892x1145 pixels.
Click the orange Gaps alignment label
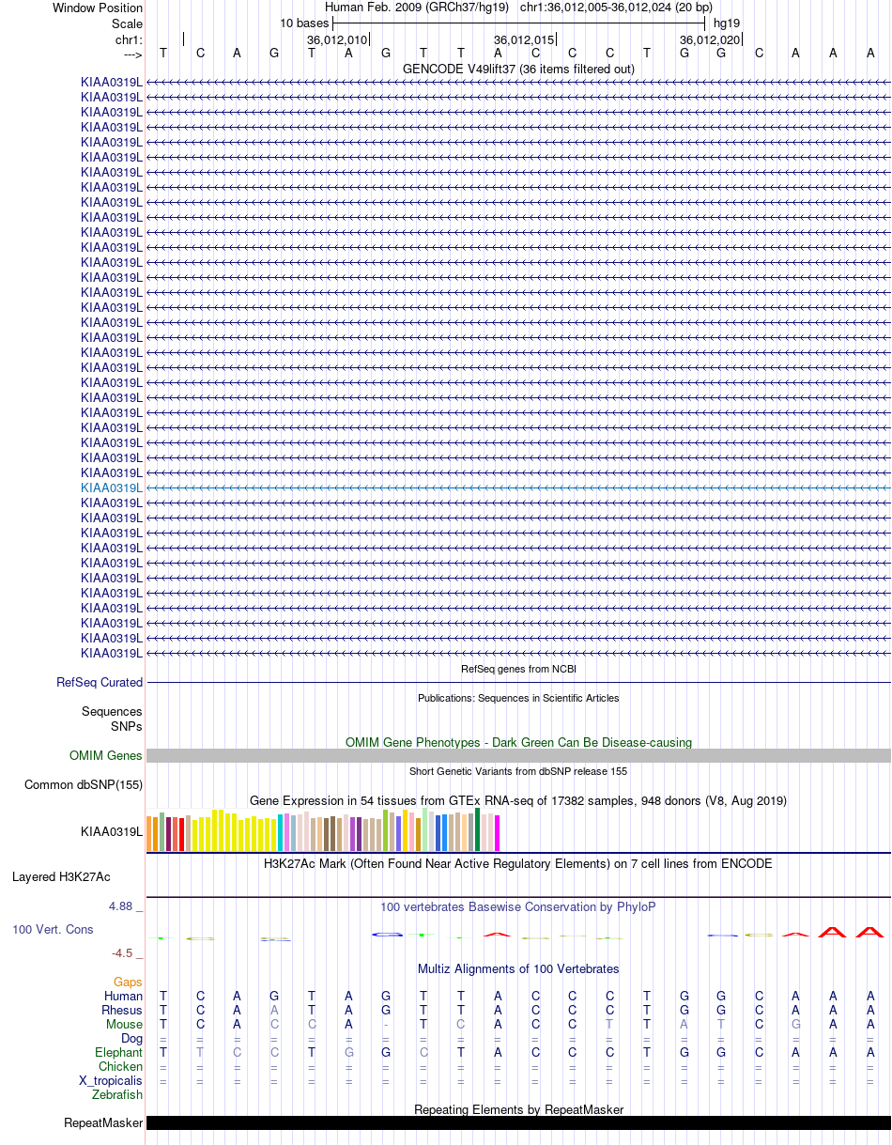[x=128, y=982]
